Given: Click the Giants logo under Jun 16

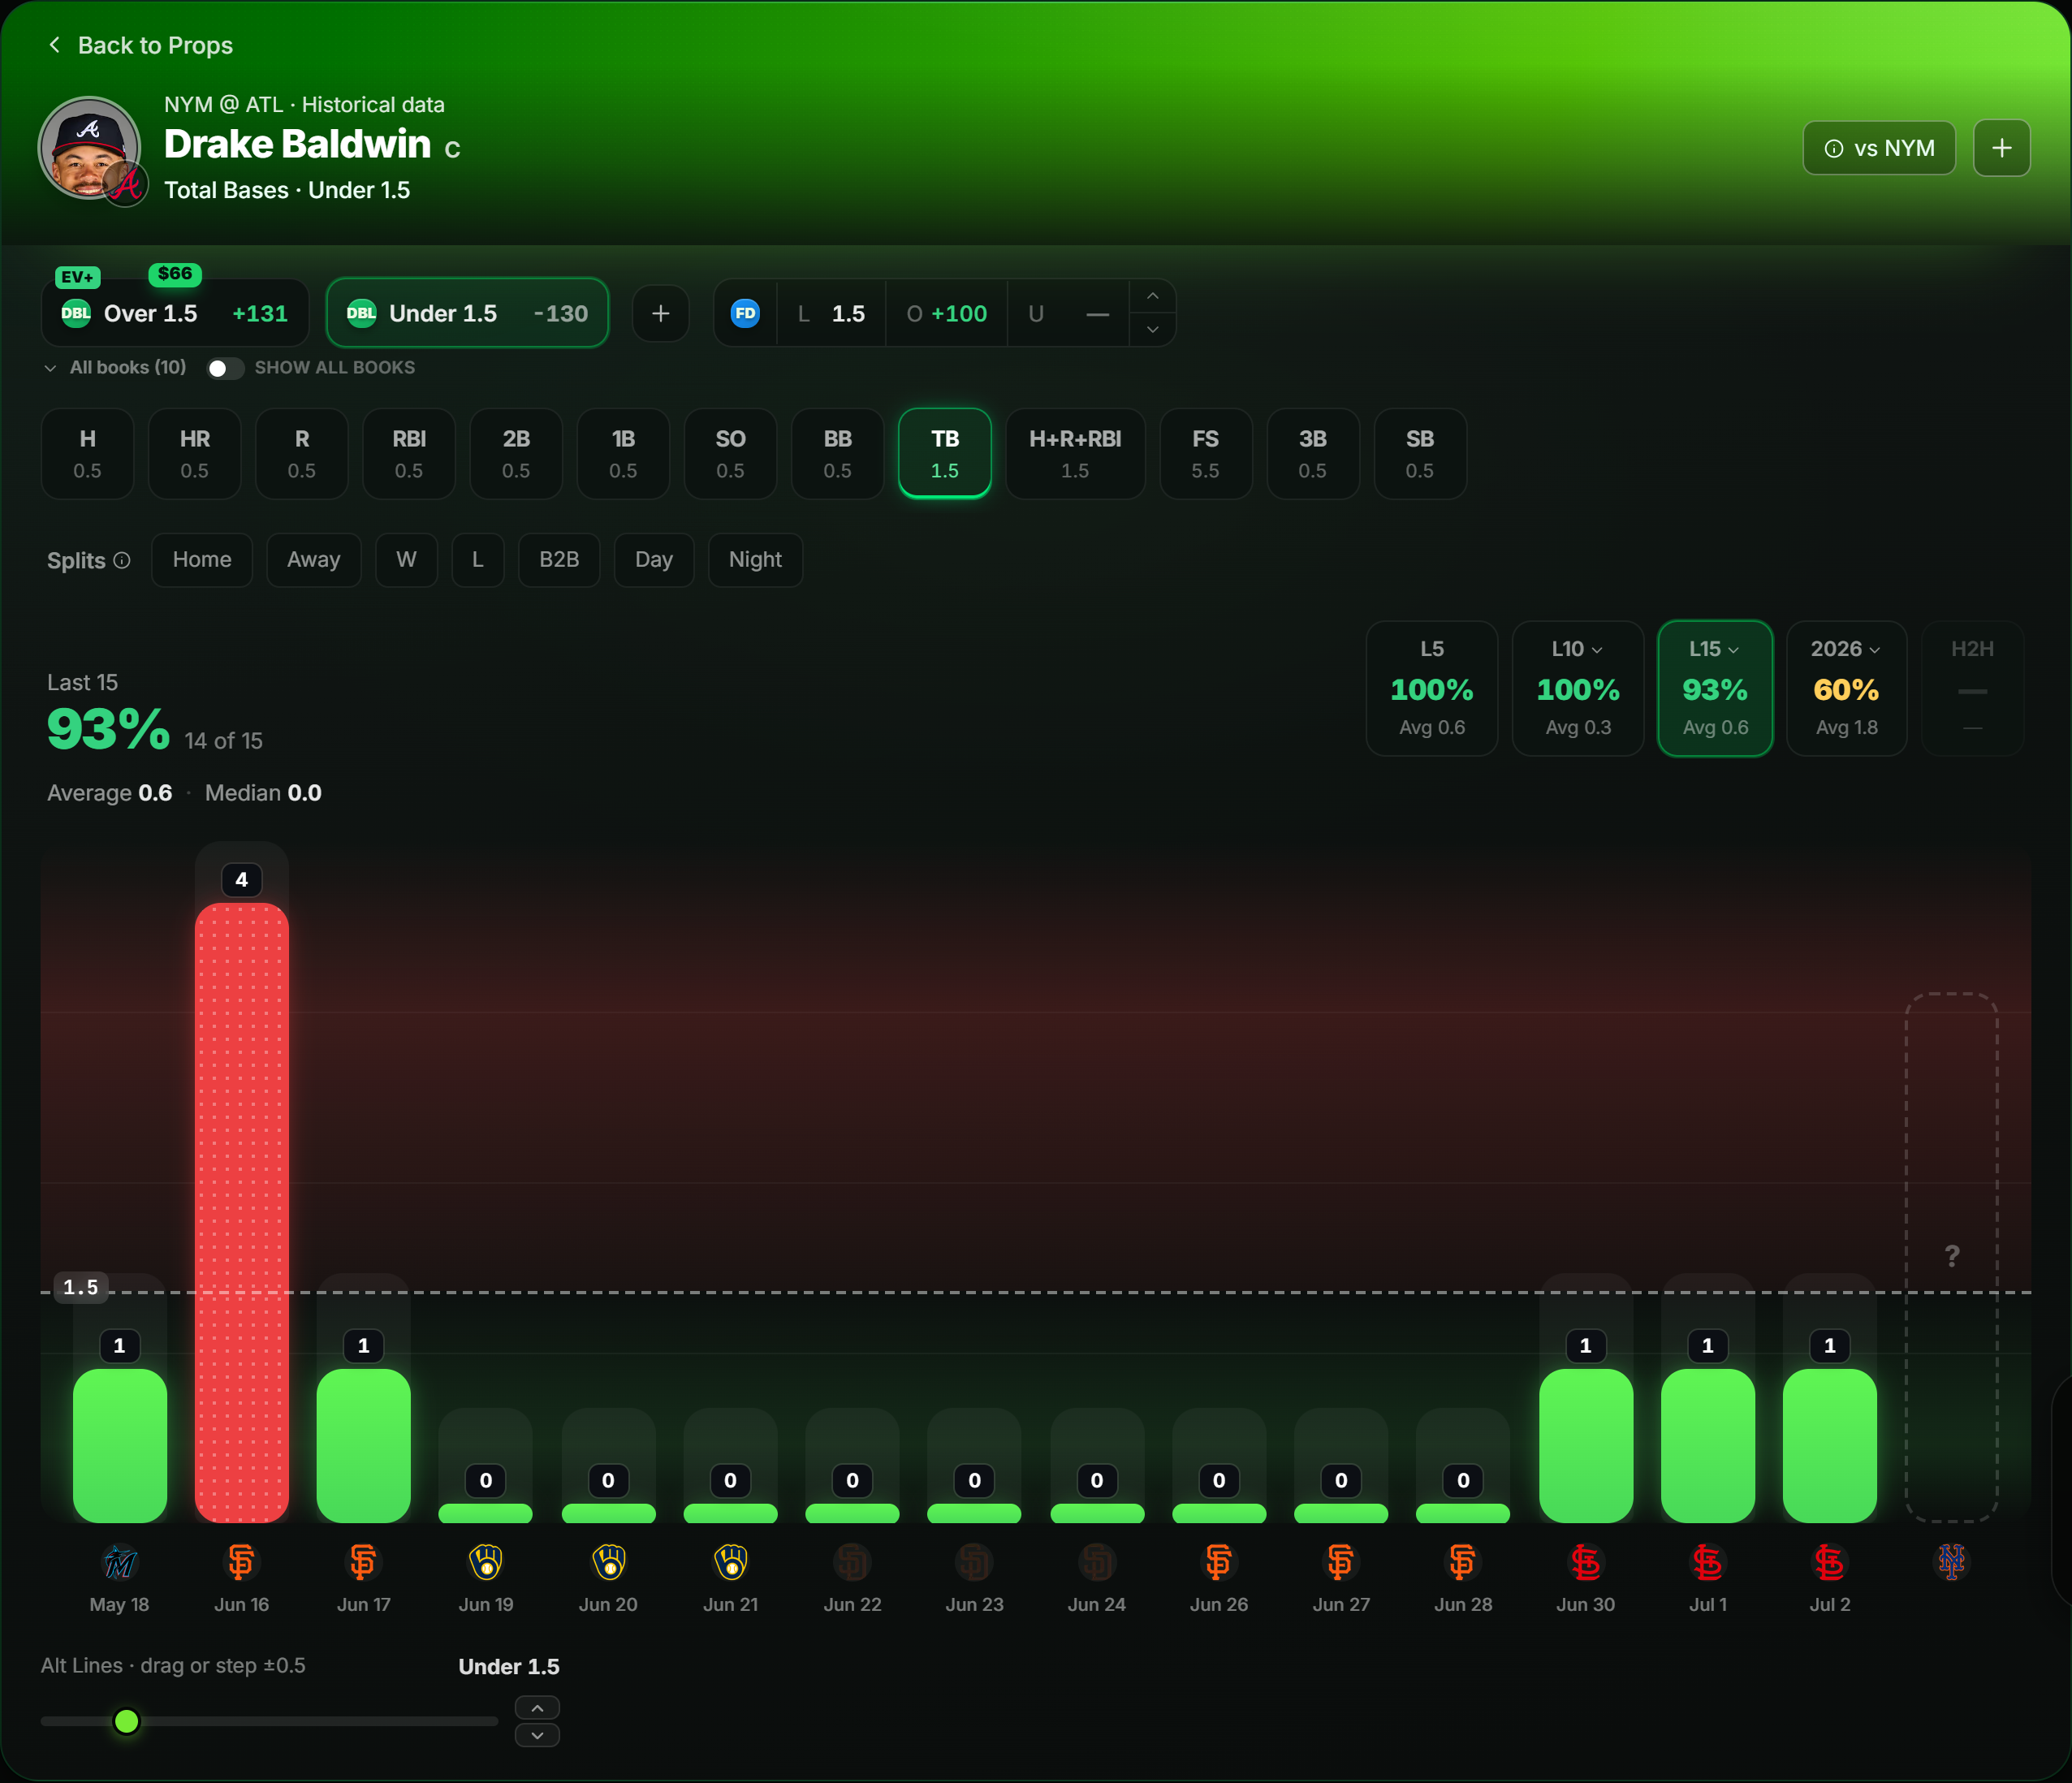Looking at the screenshot, I should pyautogui.click(x=242, y=1562).
